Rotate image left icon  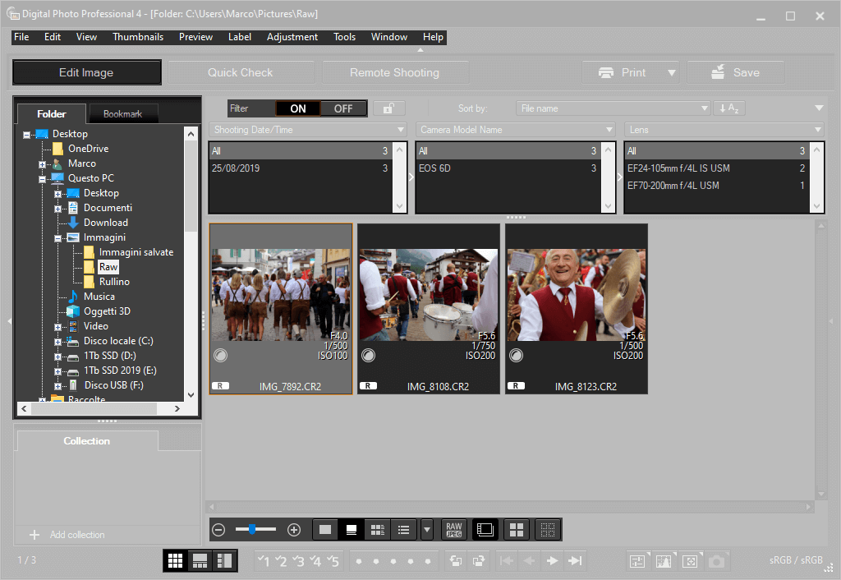point(456,561)
